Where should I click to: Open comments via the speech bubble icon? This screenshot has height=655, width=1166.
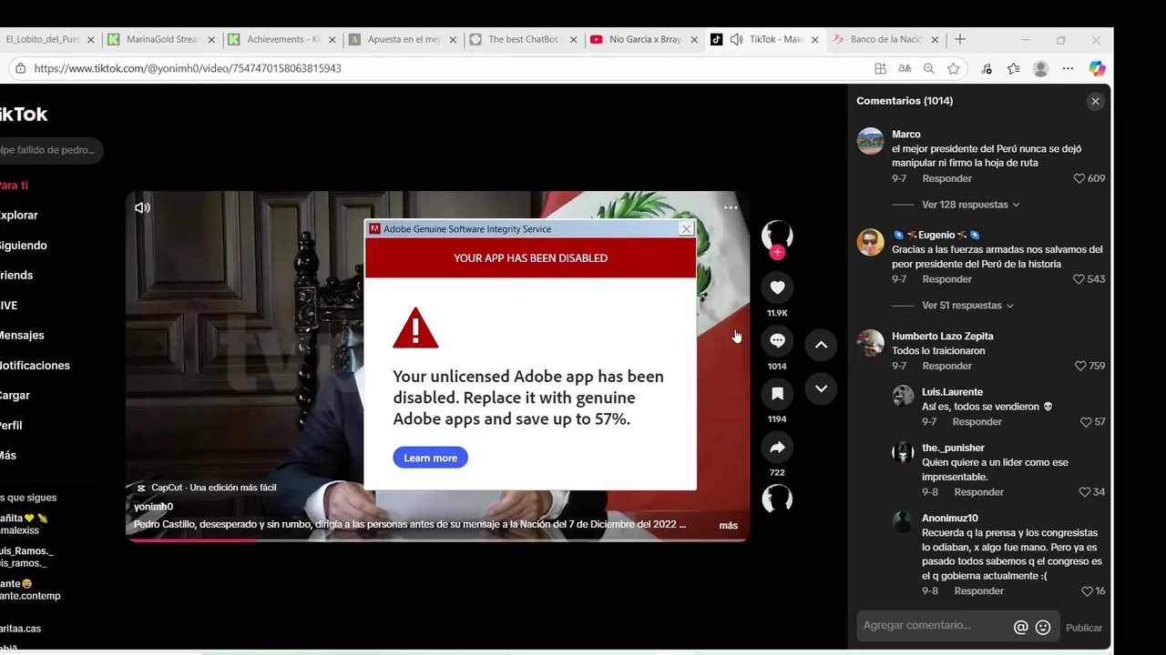pos(777,340)
